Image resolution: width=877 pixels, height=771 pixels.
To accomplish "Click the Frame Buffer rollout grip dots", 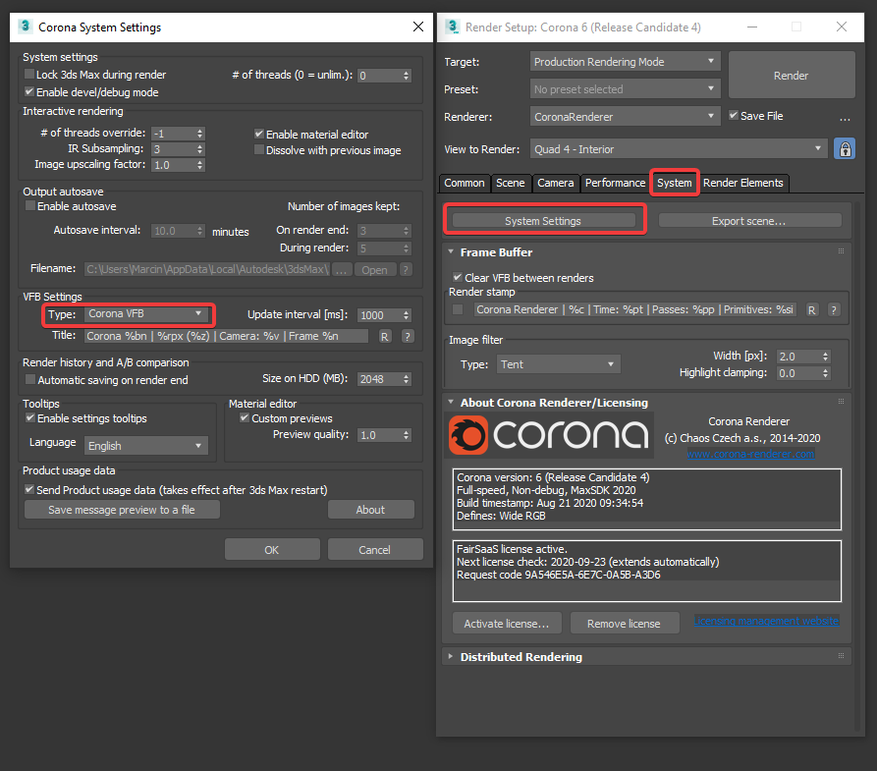I will click(841, 251).
